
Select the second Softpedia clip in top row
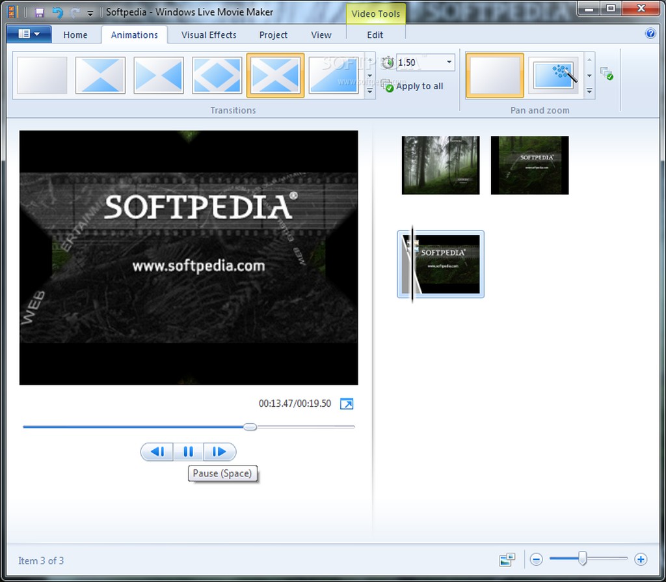click(529, 165)
